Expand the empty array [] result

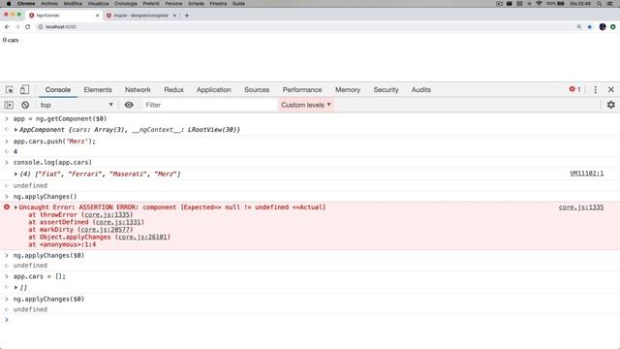15,288
